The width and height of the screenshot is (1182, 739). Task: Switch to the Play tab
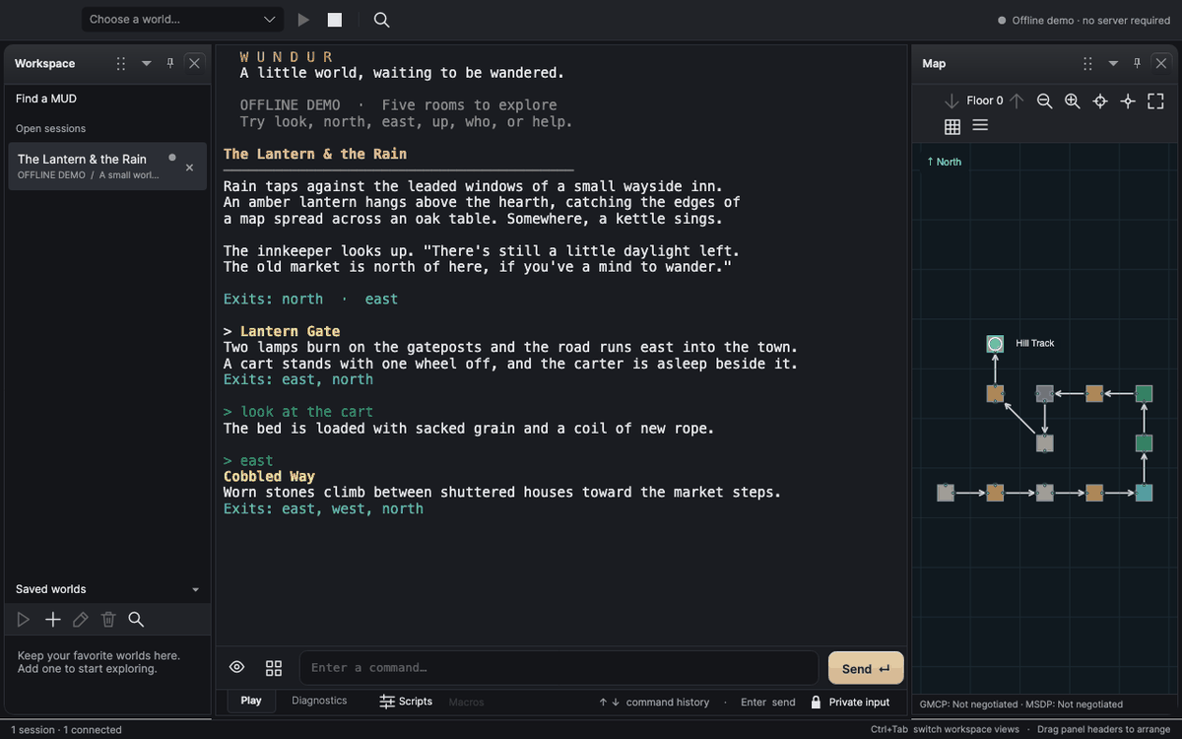[x=251, y=701]
